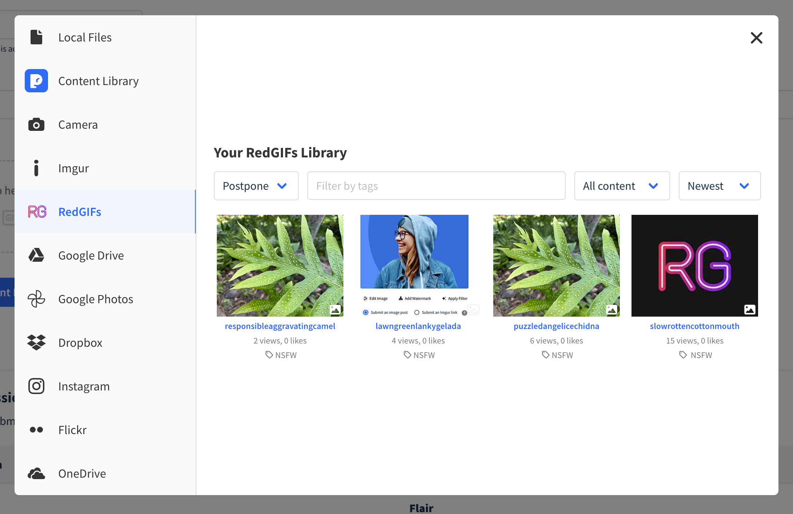
Task: Open the Newest sort order dropdown
Action: [x=720, y=186]
